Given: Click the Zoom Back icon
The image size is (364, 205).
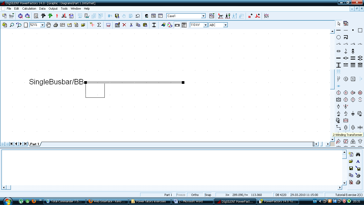Looking at the screenshot, I should pos(19,25).
